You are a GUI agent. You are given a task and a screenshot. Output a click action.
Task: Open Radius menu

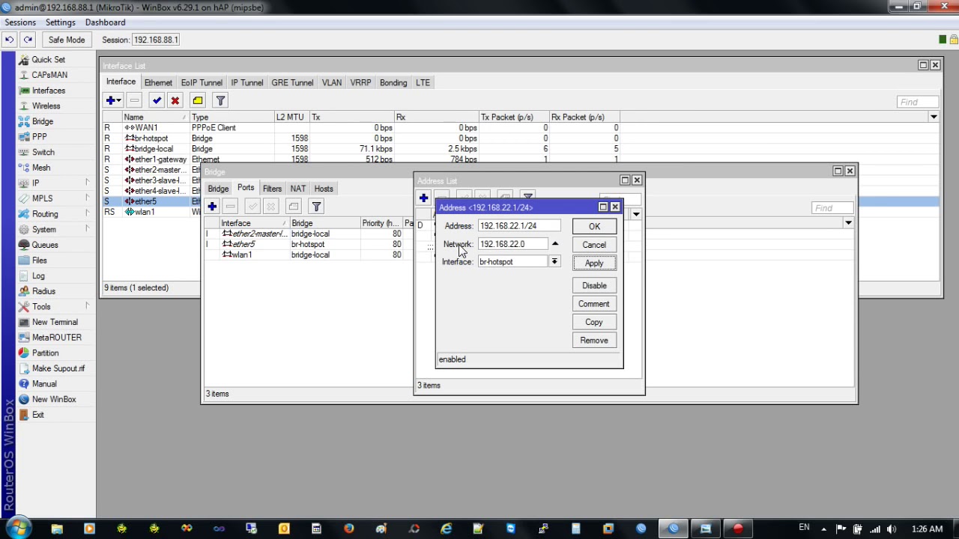point(43,291)
